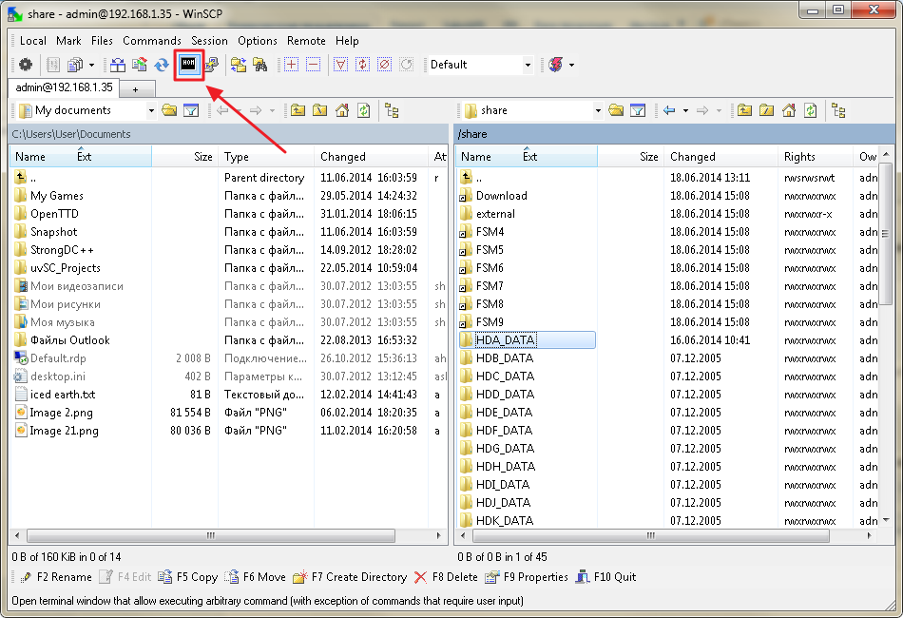
Task: Click the F6 Move button
Action: (x=255, y=577)
